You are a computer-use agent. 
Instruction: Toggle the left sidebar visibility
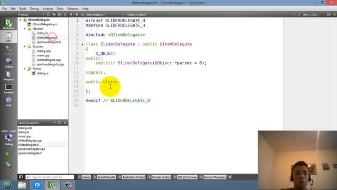click(21, 177)
